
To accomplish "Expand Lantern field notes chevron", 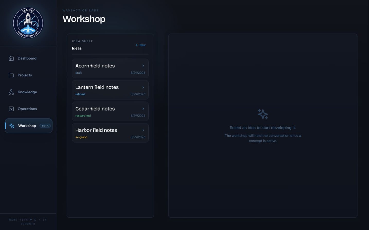I will tap(143, 87).
